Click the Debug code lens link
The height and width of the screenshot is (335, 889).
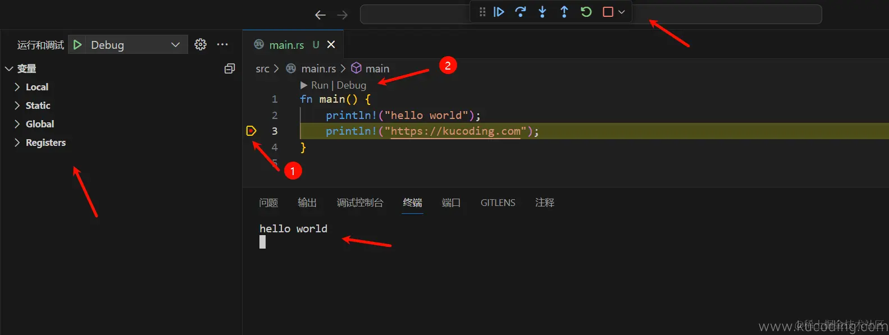[351, 85]
